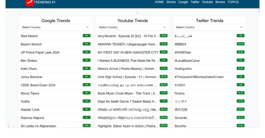Open the Boninho Twitter trend
The width and height of the screenshot is (265, 138).
[180, 126]
